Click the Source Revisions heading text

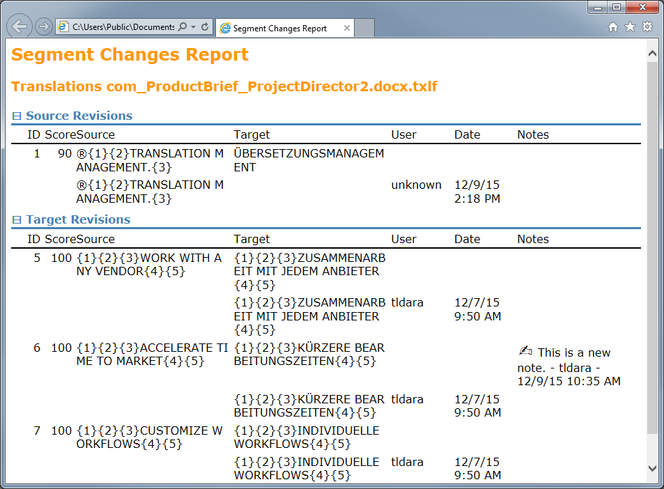[79, 116]
